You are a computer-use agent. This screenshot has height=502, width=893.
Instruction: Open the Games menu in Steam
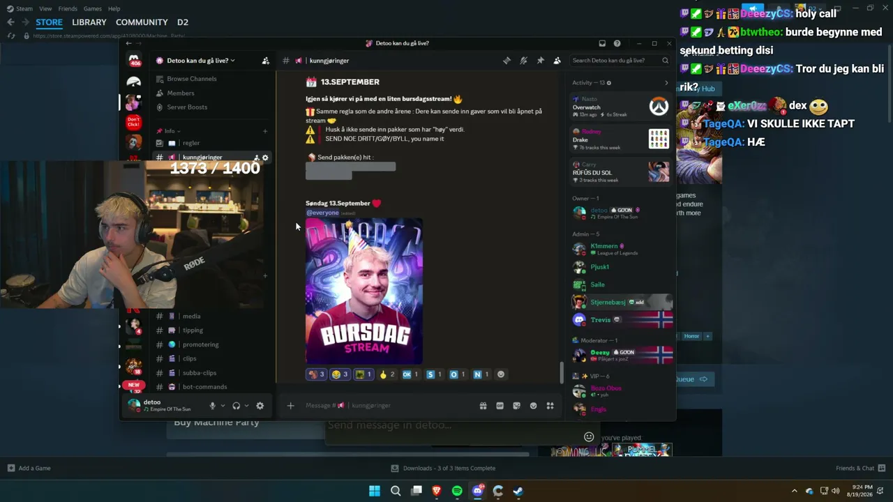click(92, 9)
